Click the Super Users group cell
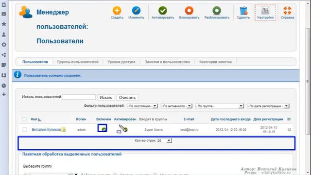 (154, 130)
